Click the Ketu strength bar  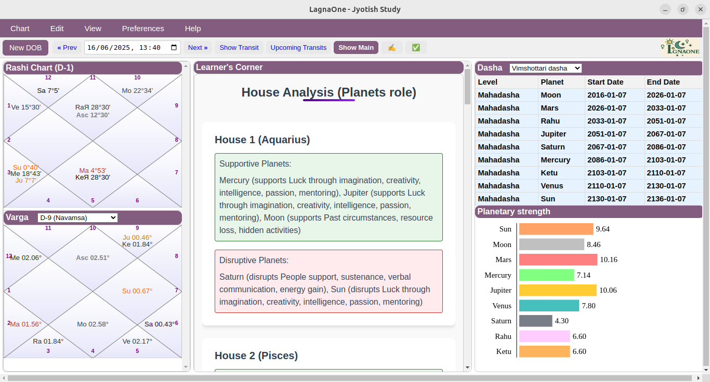coord(545,351)
